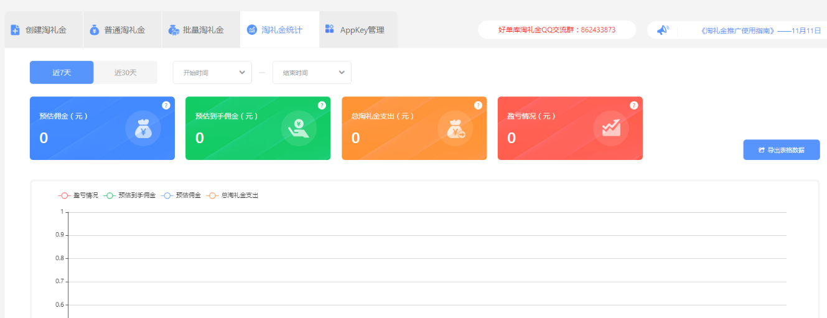Screen dimensions: 827x318
Task: Click the 总淘礼金支出（元）card label
Action: [383, 116]
